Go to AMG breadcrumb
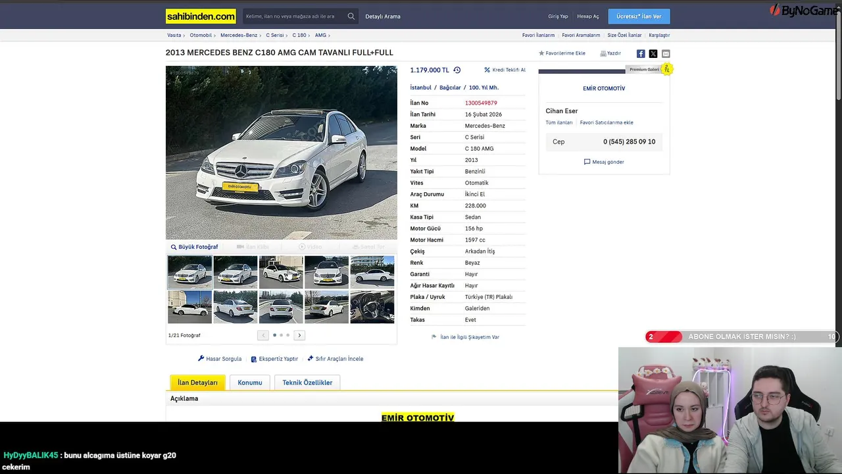Image resolution: width=842 pixels, height=474 pixels. (x=320, y=36)
